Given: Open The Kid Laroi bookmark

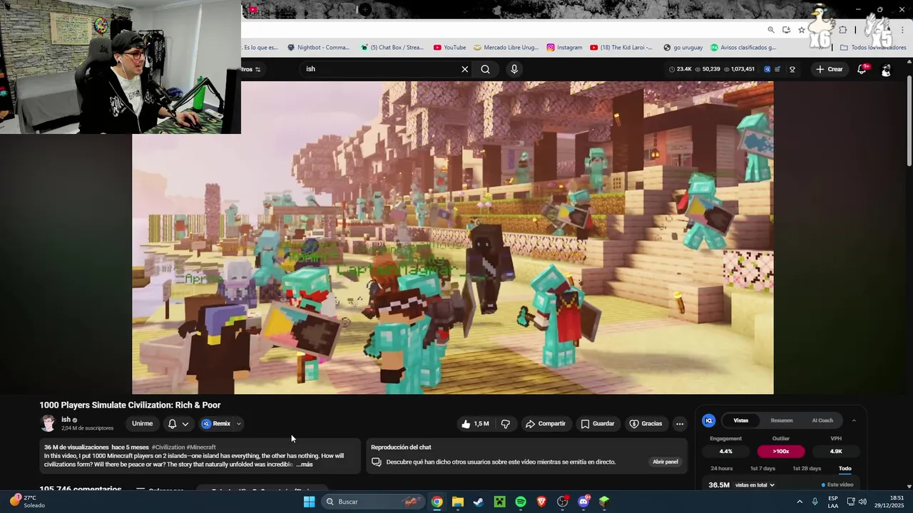Looking at the screenshot, I should [621, 48].
